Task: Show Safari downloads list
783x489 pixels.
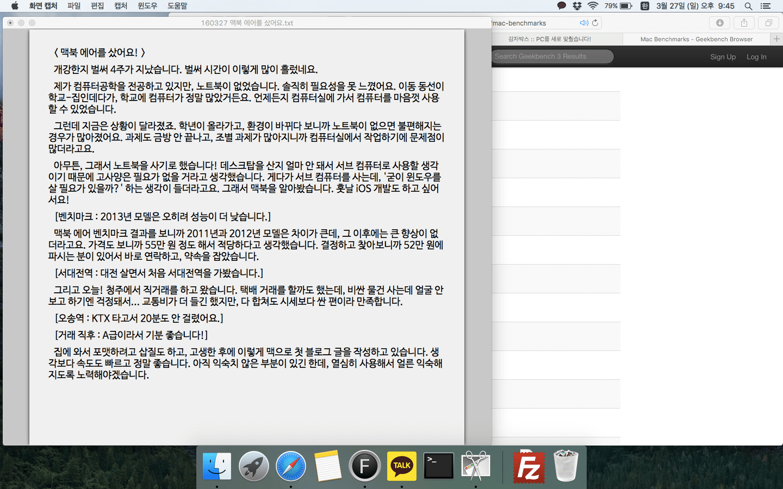Action: 719,23
